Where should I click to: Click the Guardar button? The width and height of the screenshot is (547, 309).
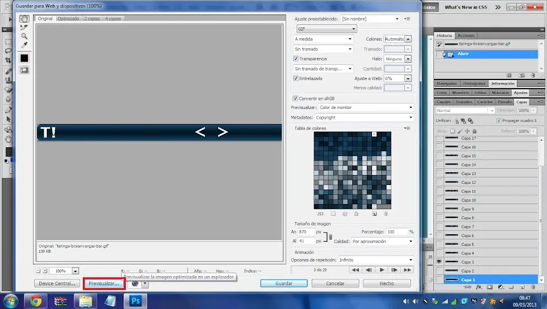point(283,283)
